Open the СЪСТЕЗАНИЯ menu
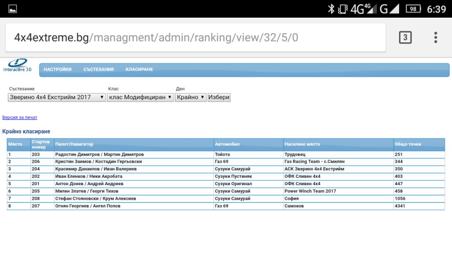Screen dimensions: 452x254 pos(98,70)
